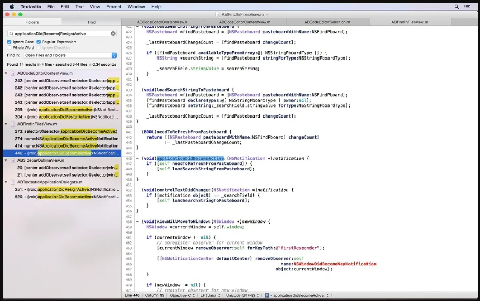Viewport: 480px width, 301px height.
Task: Open the Window menu
Action: pyautogui.click(x=136, y=7)
